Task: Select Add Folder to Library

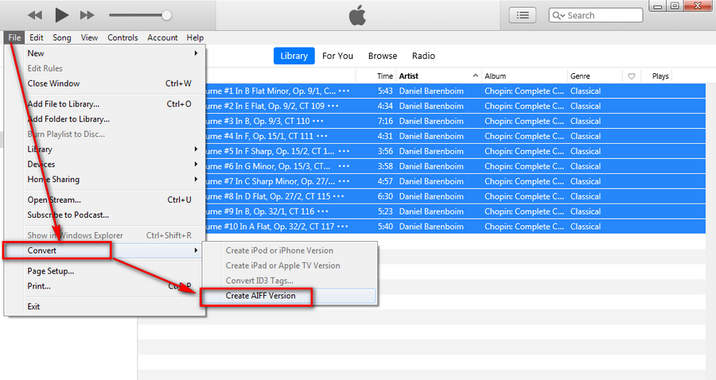Action: (x=112, y=119)
